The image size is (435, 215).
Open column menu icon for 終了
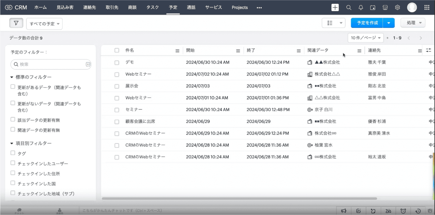[x=299, y=51]
